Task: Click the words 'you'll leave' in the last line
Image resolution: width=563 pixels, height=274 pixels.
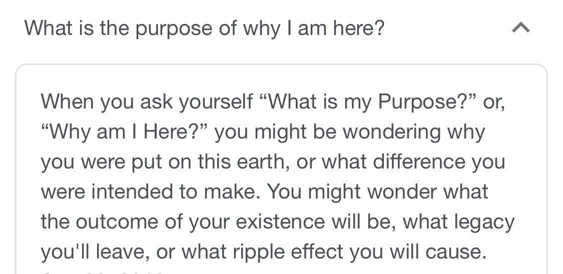Action: tap(95, 252)
